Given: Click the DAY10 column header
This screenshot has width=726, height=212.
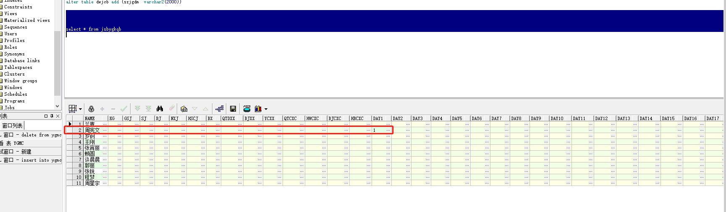Looking at the screenshot, I should click(561, 118).
